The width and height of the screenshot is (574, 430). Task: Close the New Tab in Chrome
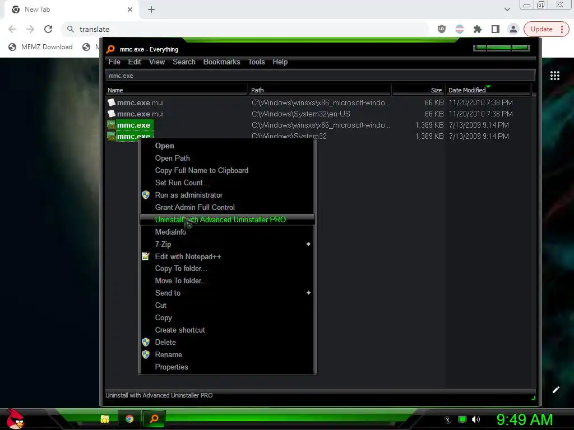pos(130,10)
